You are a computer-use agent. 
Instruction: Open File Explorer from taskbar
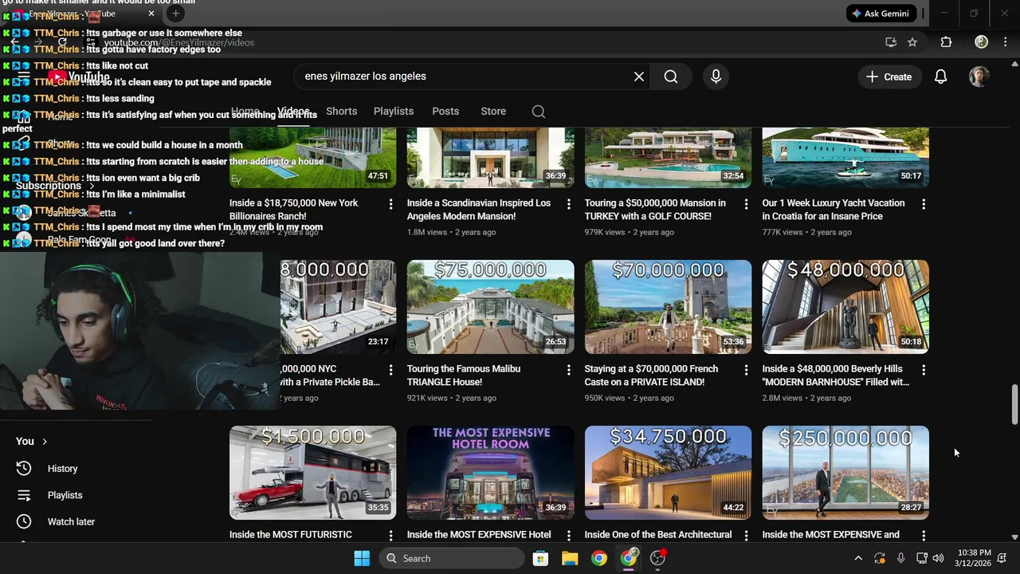570,558
